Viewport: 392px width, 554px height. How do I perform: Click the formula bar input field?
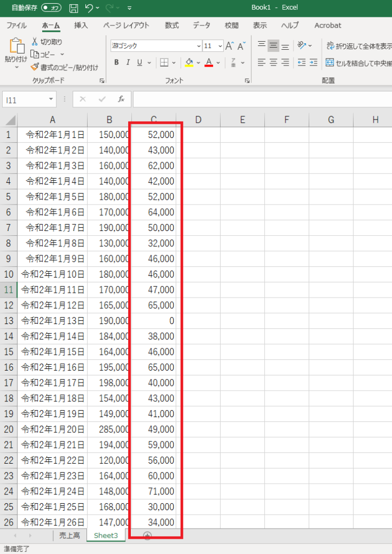click(x=260, y=99)
